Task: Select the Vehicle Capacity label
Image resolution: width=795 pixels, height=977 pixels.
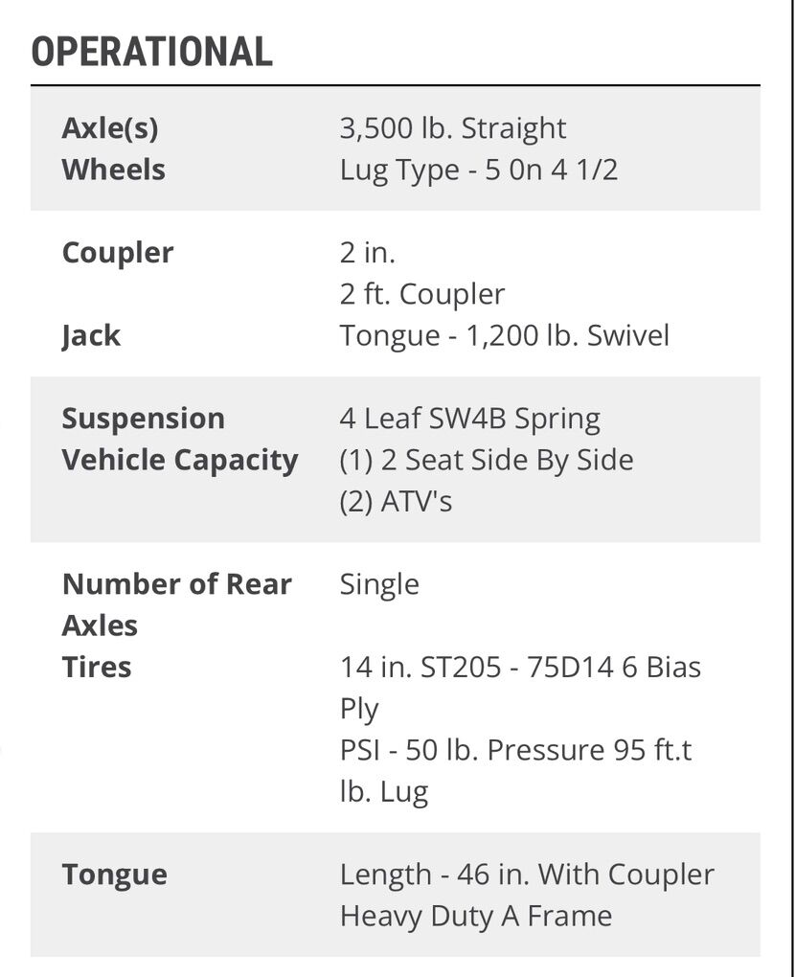Action: 179,460
